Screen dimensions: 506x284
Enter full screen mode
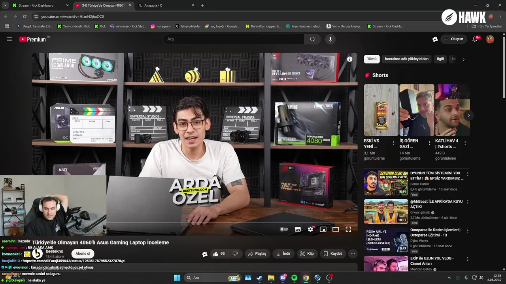point(348,229)
